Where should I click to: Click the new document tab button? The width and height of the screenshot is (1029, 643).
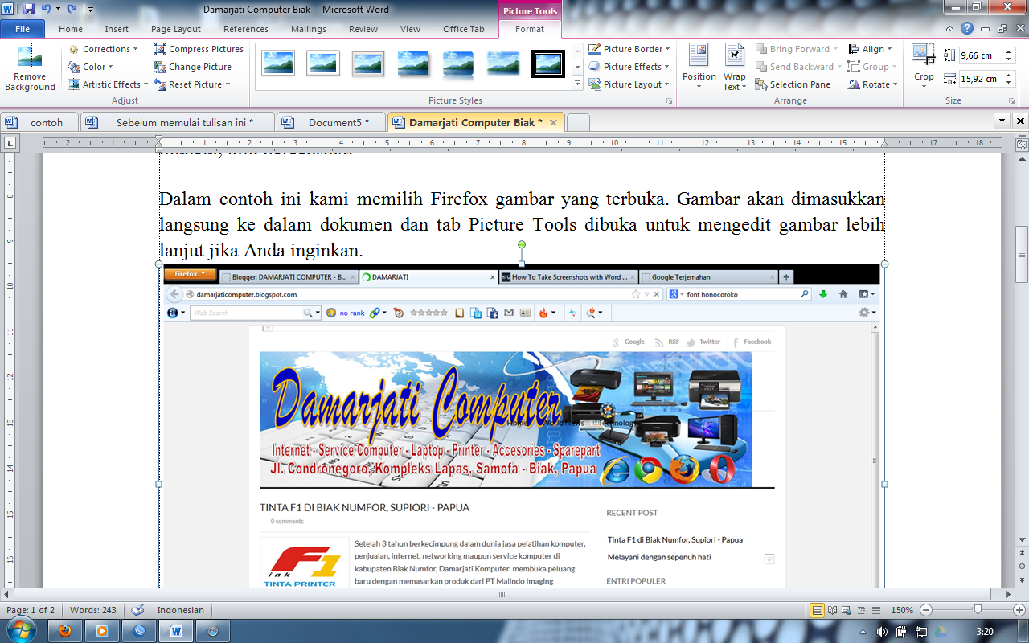578,122
